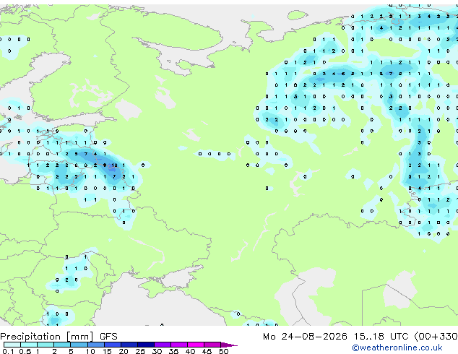Click the 45–50 mm legend swatch

(212, 345)
